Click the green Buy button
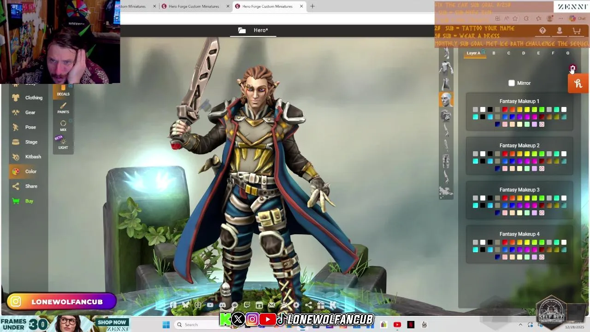Screen dimensions: 590x332 coord(28,201)
